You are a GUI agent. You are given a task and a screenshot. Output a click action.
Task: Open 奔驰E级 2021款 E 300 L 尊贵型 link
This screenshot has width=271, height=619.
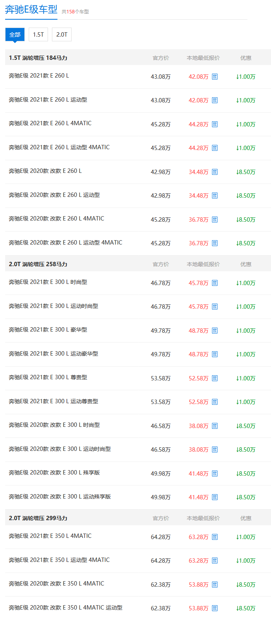pos(48,377)
